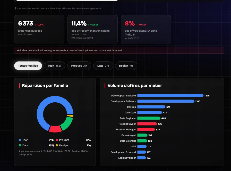Select the Data Scientist bar
The width and height of the screenshot is (231, 171).
point(142,141)
